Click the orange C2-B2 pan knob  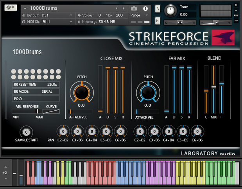63,131
